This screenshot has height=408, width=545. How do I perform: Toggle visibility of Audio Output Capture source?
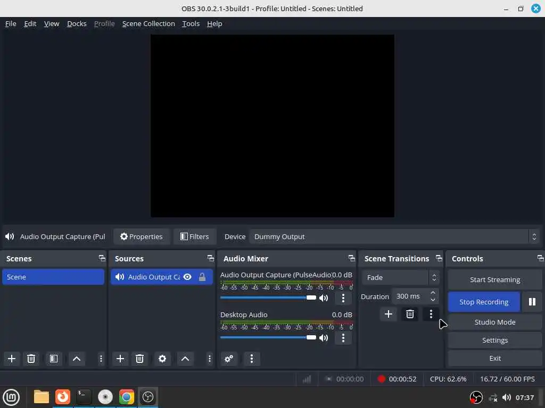pos(187,277)
